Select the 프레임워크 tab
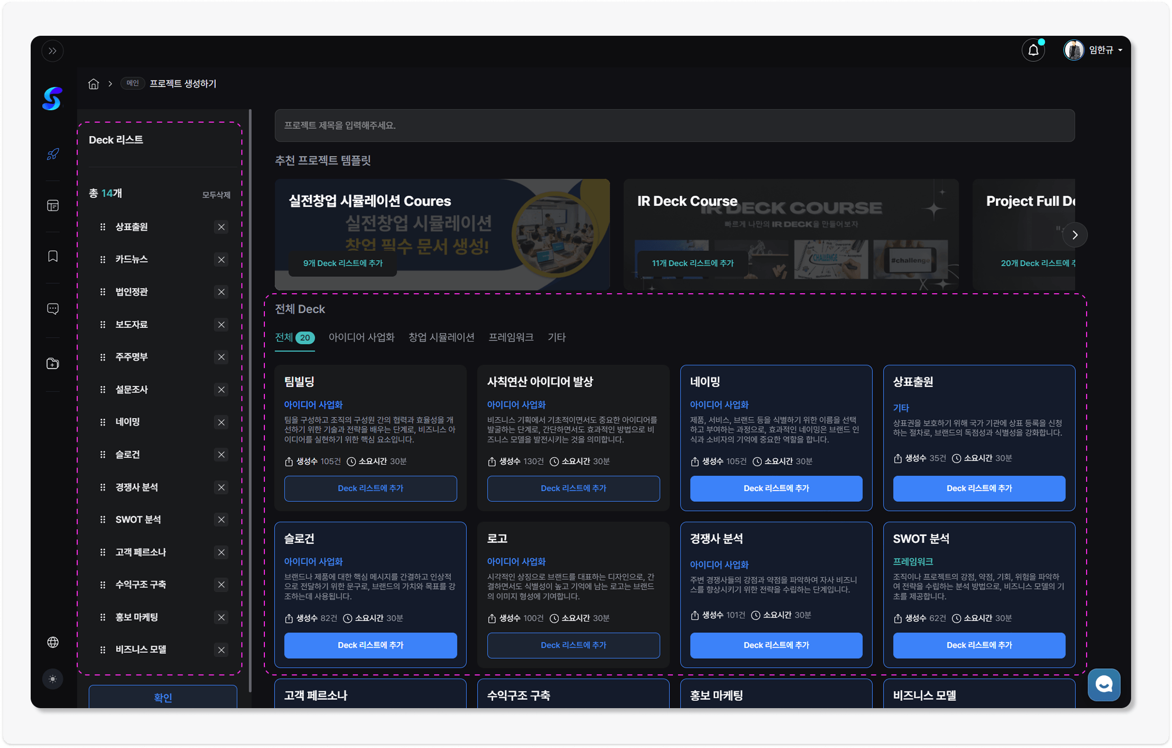Image resolution: width=1172 pixels, height=748 pixels. 511,337
